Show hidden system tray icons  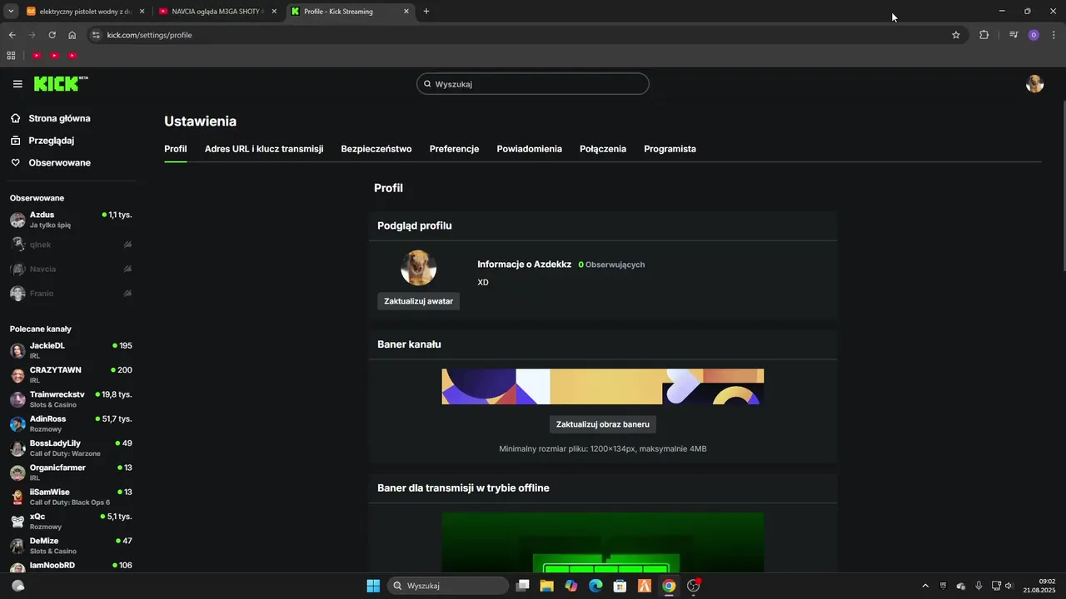point(924,586)
